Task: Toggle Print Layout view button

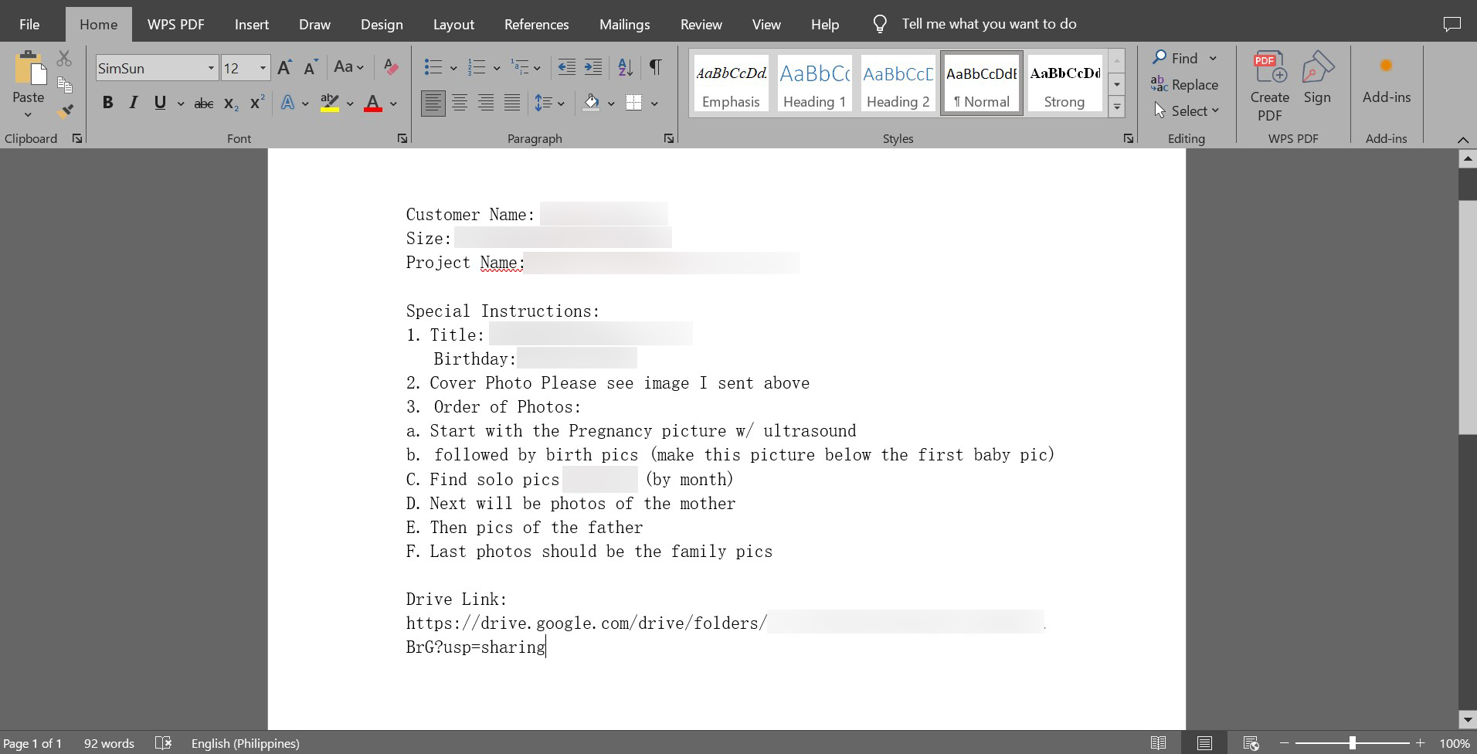Action: (1204, 743)
